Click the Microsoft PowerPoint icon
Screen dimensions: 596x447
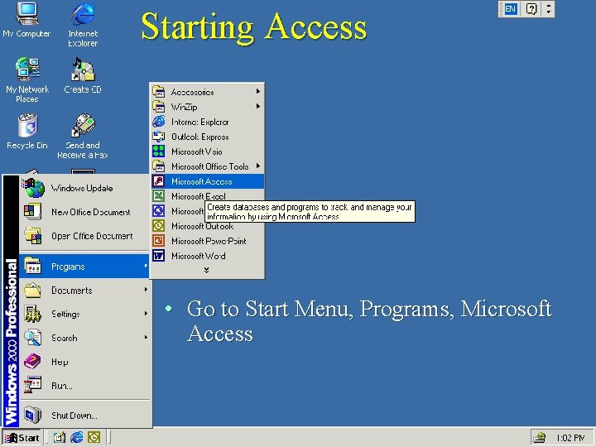(x=158, y=241)
